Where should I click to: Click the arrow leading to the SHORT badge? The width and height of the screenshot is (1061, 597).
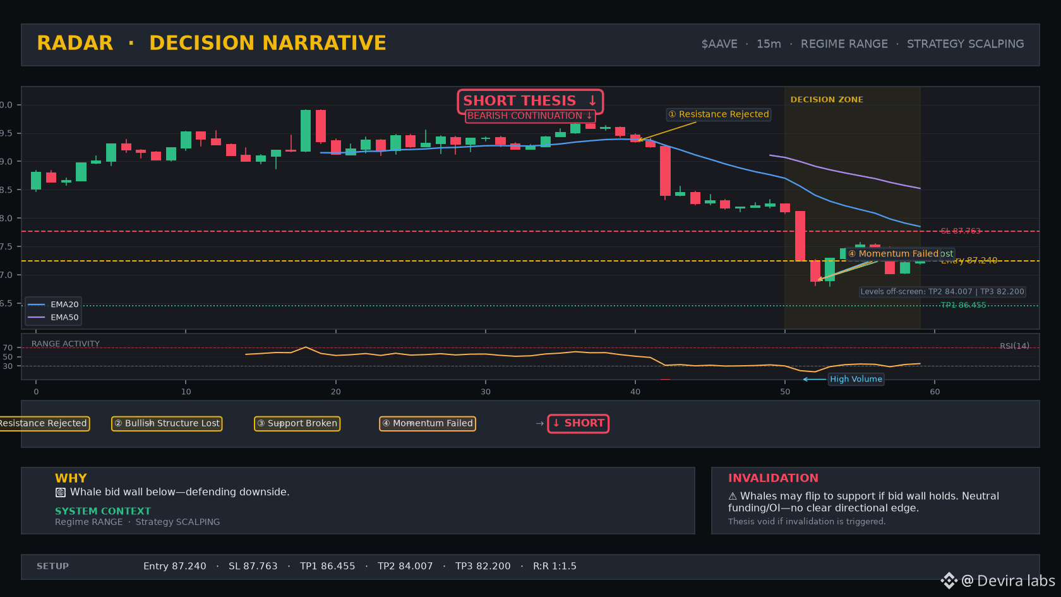(x=539, y=423)
